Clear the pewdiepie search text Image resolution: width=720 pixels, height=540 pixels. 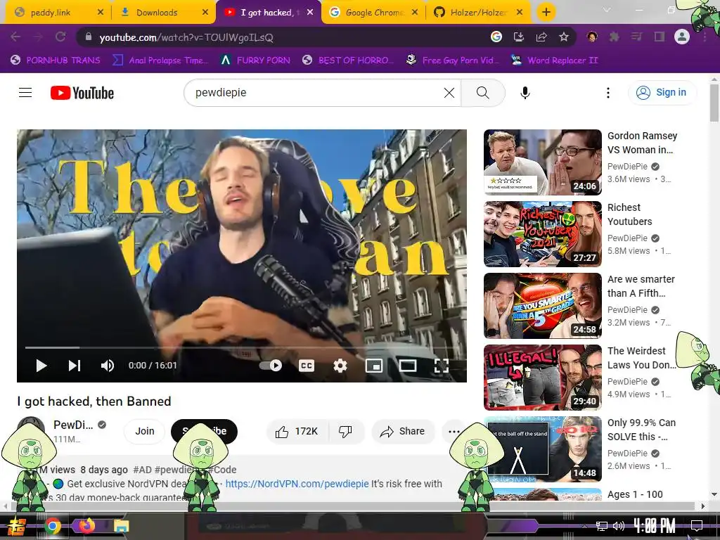click(x=449, y=93)
